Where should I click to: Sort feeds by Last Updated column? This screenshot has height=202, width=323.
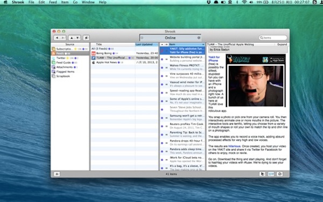[146, 44]
